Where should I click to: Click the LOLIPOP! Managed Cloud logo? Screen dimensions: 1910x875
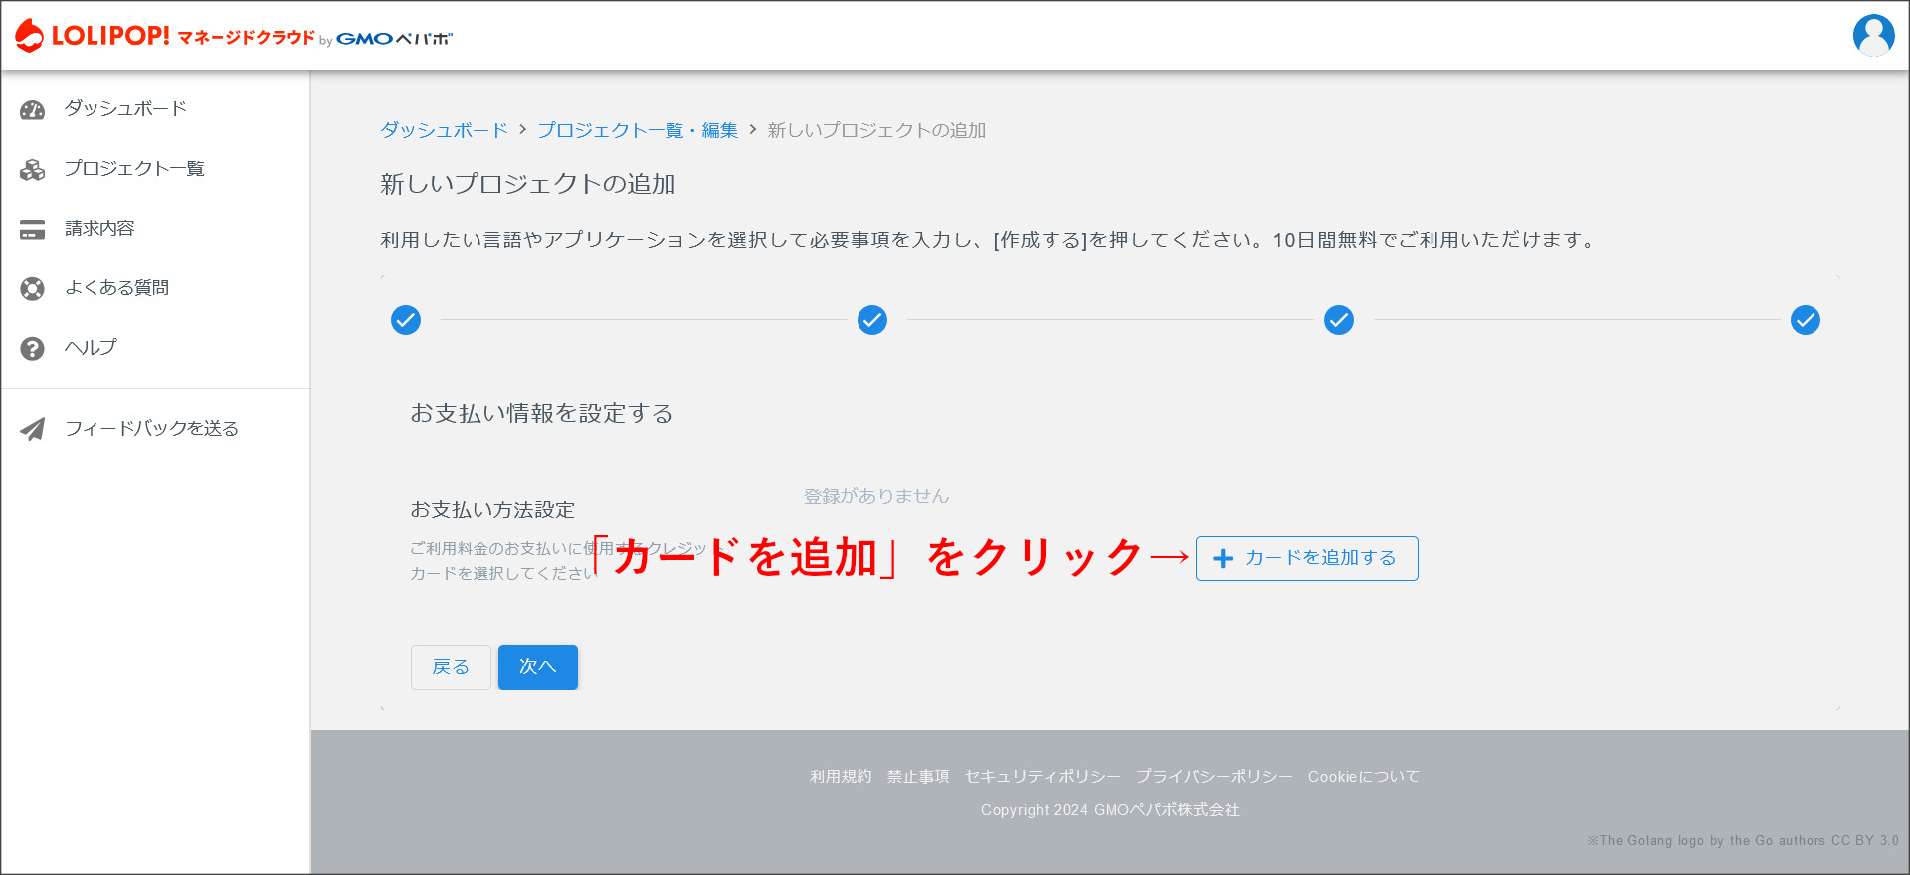pos(234,36)
